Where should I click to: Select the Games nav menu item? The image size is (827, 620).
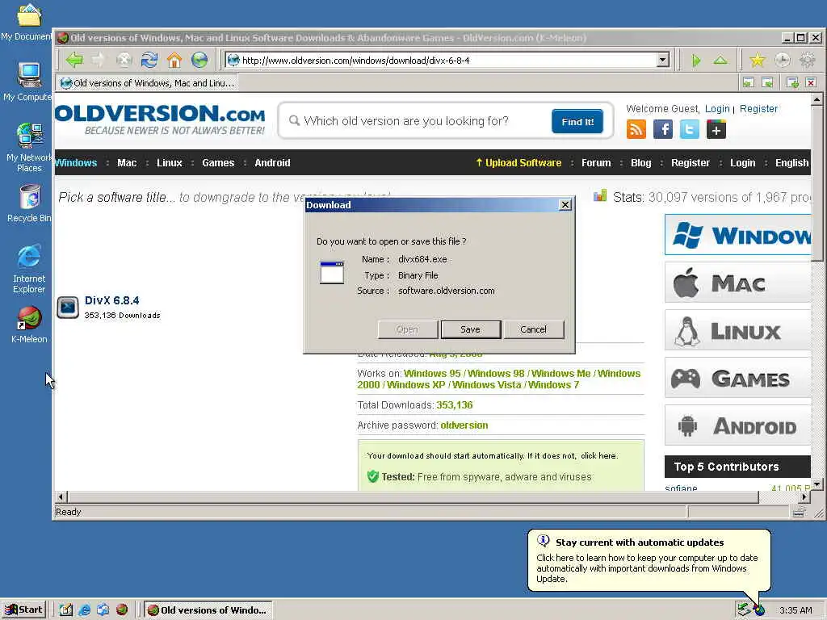point(218,163)
